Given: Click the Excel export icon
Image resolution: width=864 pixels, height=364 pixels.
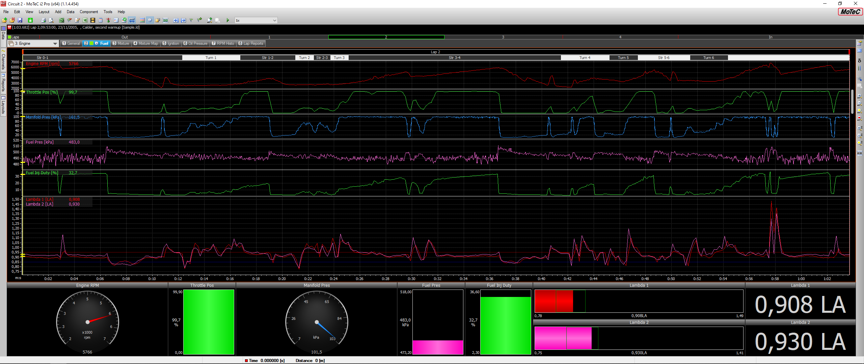Looking at the screenshot, I should (x=85, y=20).
